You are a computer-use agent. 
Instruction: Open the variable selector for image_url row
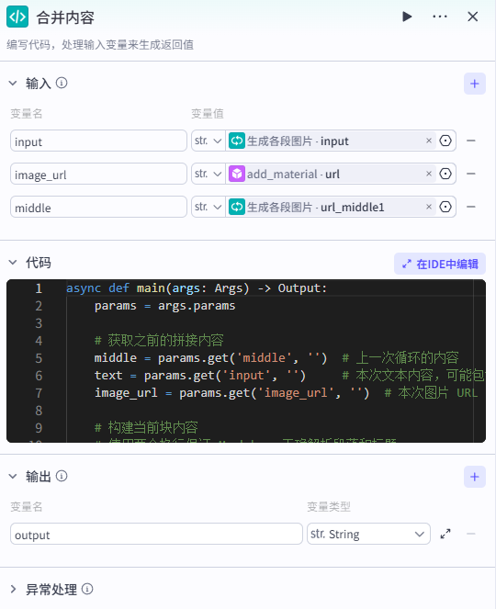445,174
